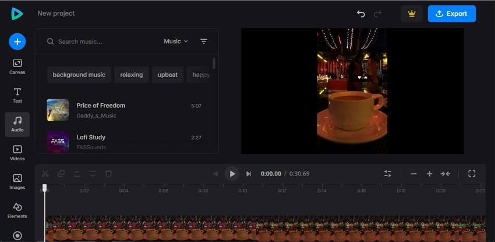Click the music panel scrollbar
Screen dimensions: 495x242
click(214, 64)
